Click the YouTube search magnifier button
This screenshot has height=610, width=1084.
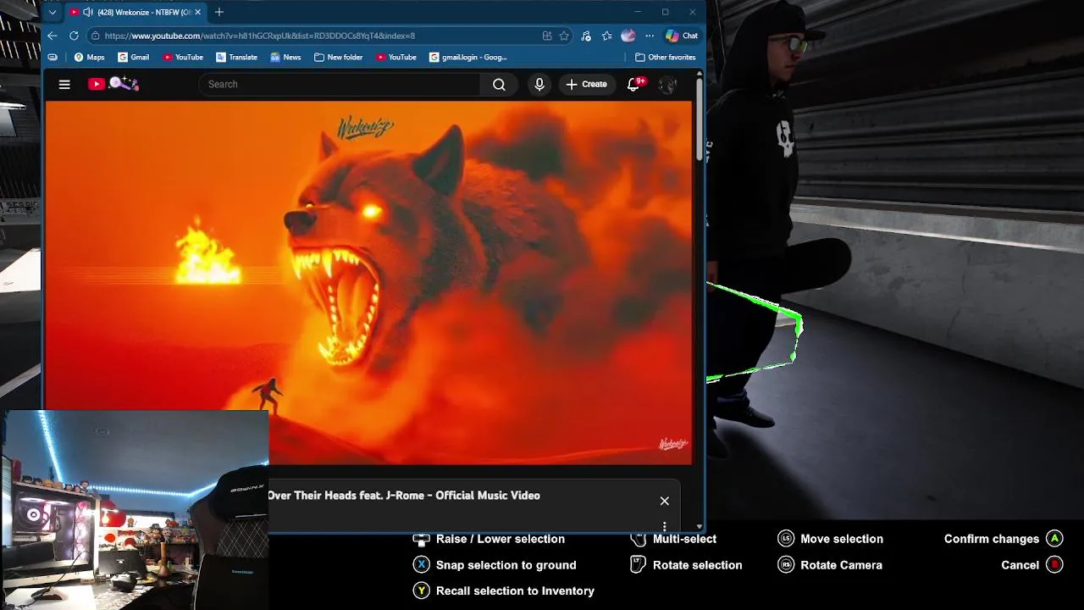click(499, 84)
